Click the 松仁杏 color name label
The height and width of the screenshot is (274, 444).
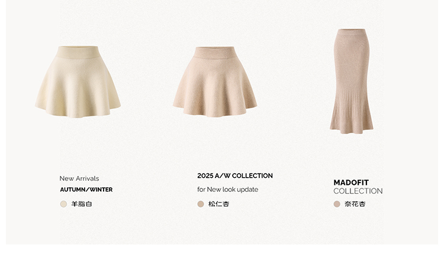point(218,204)
